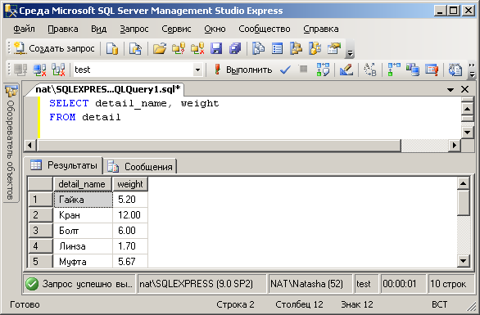480x315 pixels.
Task: Click editor horizontal scrollbar left arrow
Action: (x=29, y=145)
